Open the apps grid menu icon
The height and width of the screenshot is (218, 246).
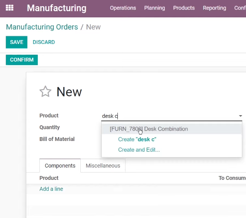pyautogui.click(x=10, y=8)
